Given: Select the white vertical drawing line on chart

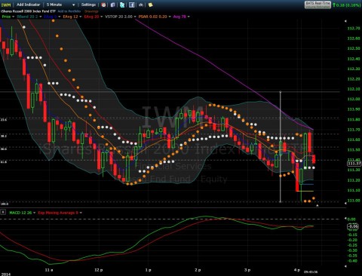Looking at the screenshot, I should (x=281, y=147).
